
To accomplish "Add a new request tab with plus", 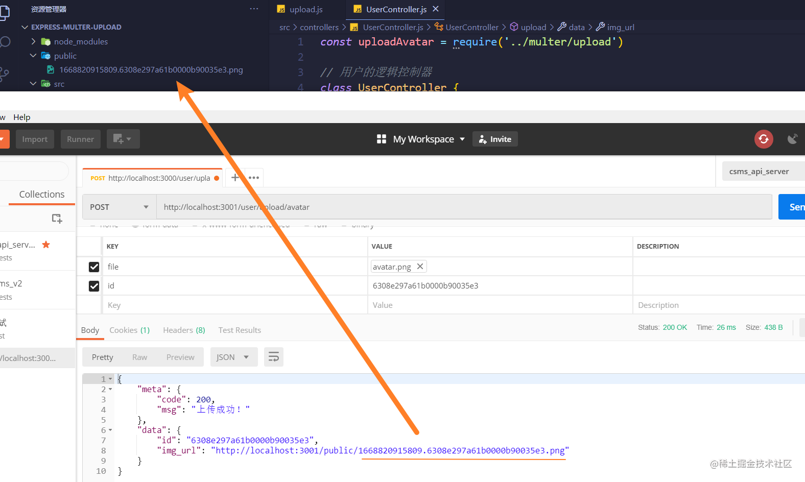I will pos(235,178).
